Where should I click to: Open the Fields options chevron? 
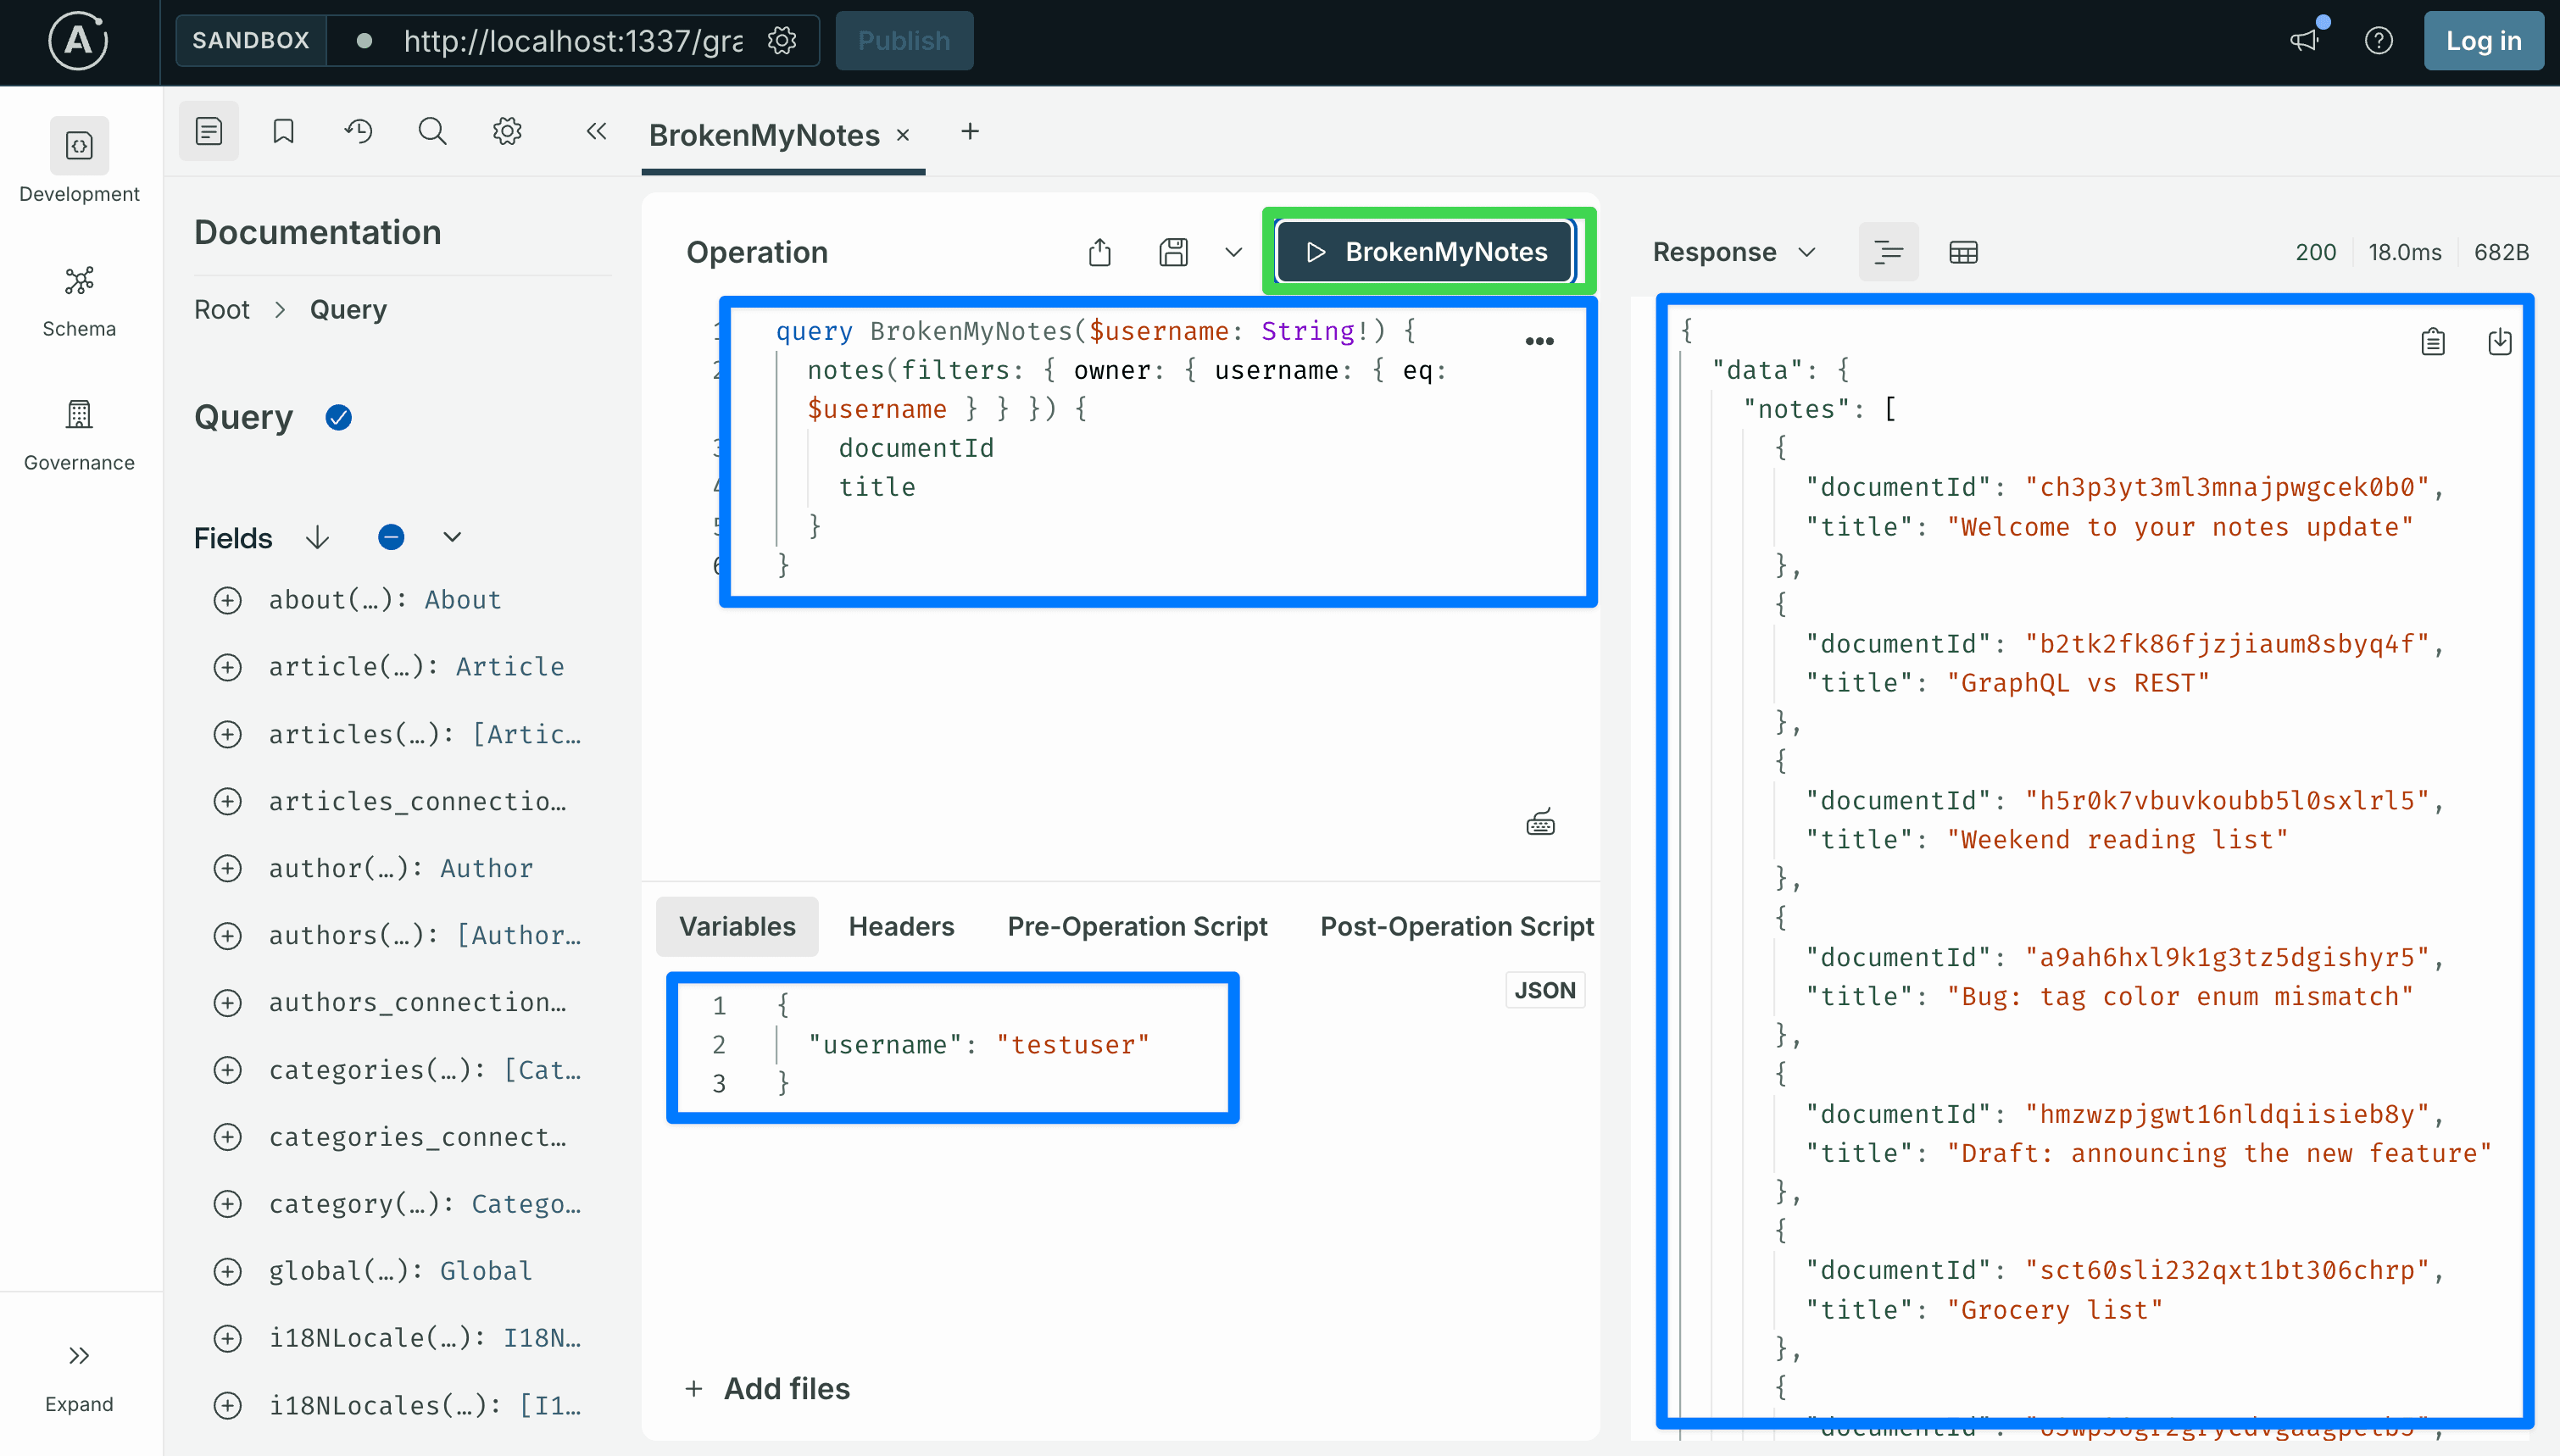tap(452, 538)
